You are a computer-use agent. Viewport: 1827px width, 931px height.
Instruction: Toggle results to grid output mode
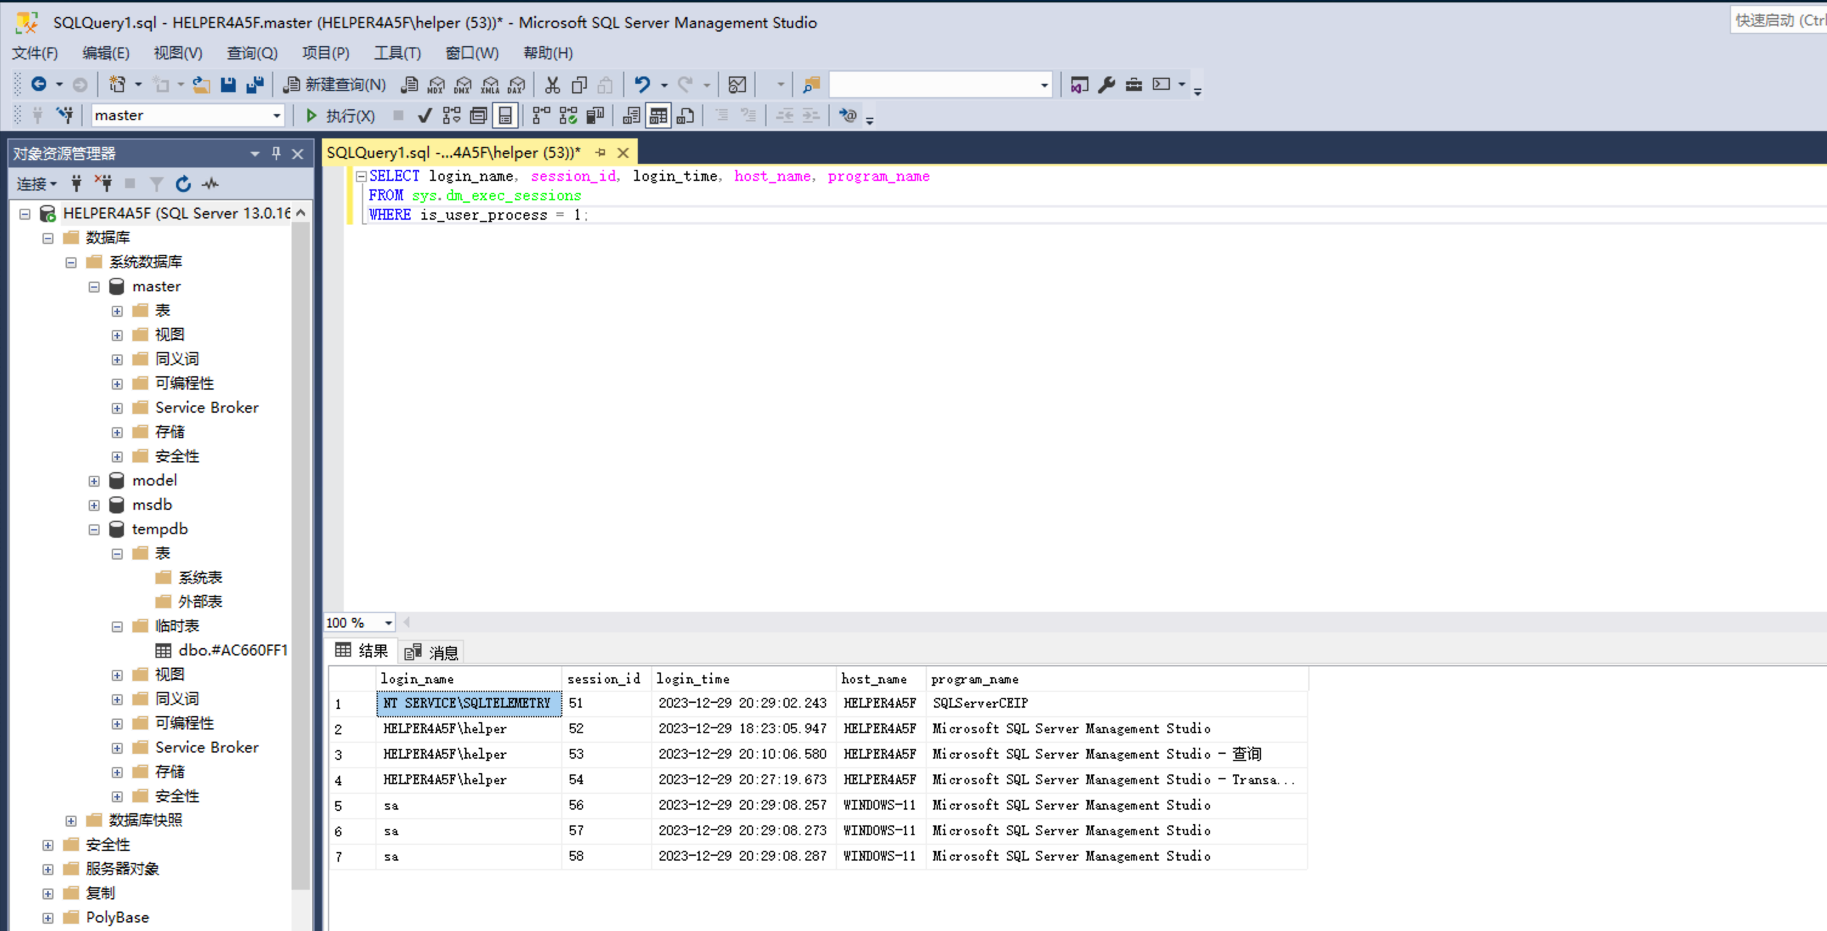658,115
